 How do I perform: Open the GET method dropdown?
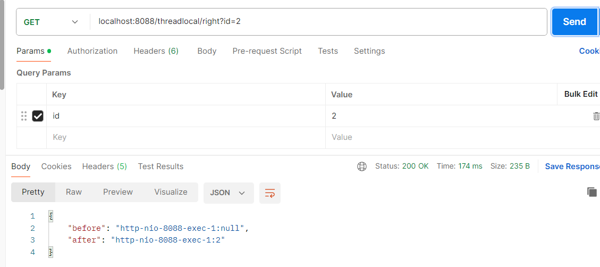tap(51, 22)
